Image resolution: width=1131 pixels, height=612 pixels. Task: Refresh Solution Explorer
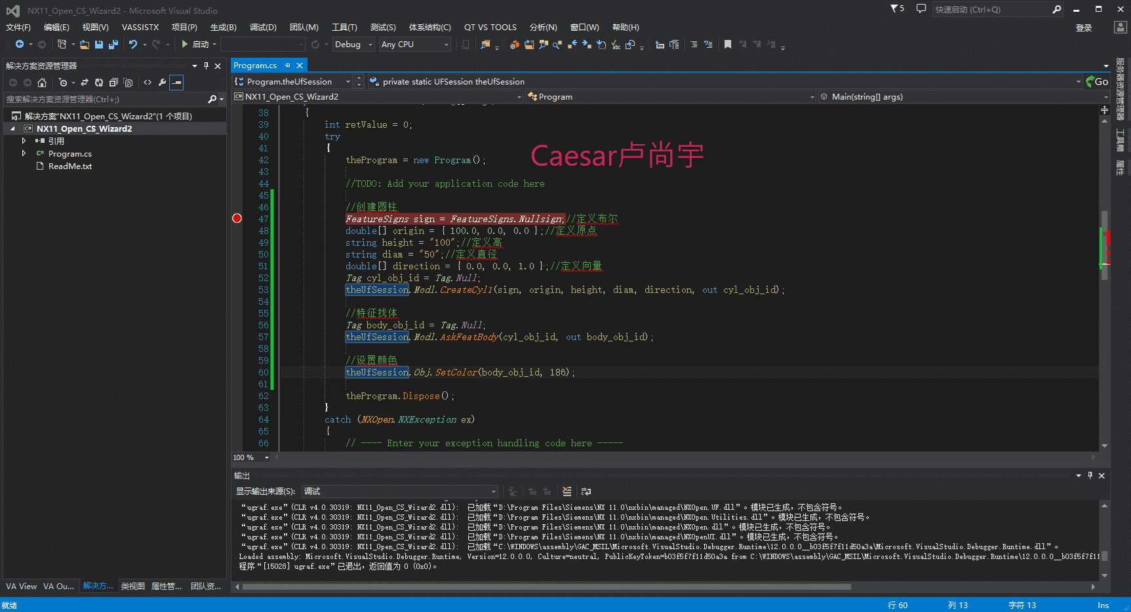tap(99, 83)
